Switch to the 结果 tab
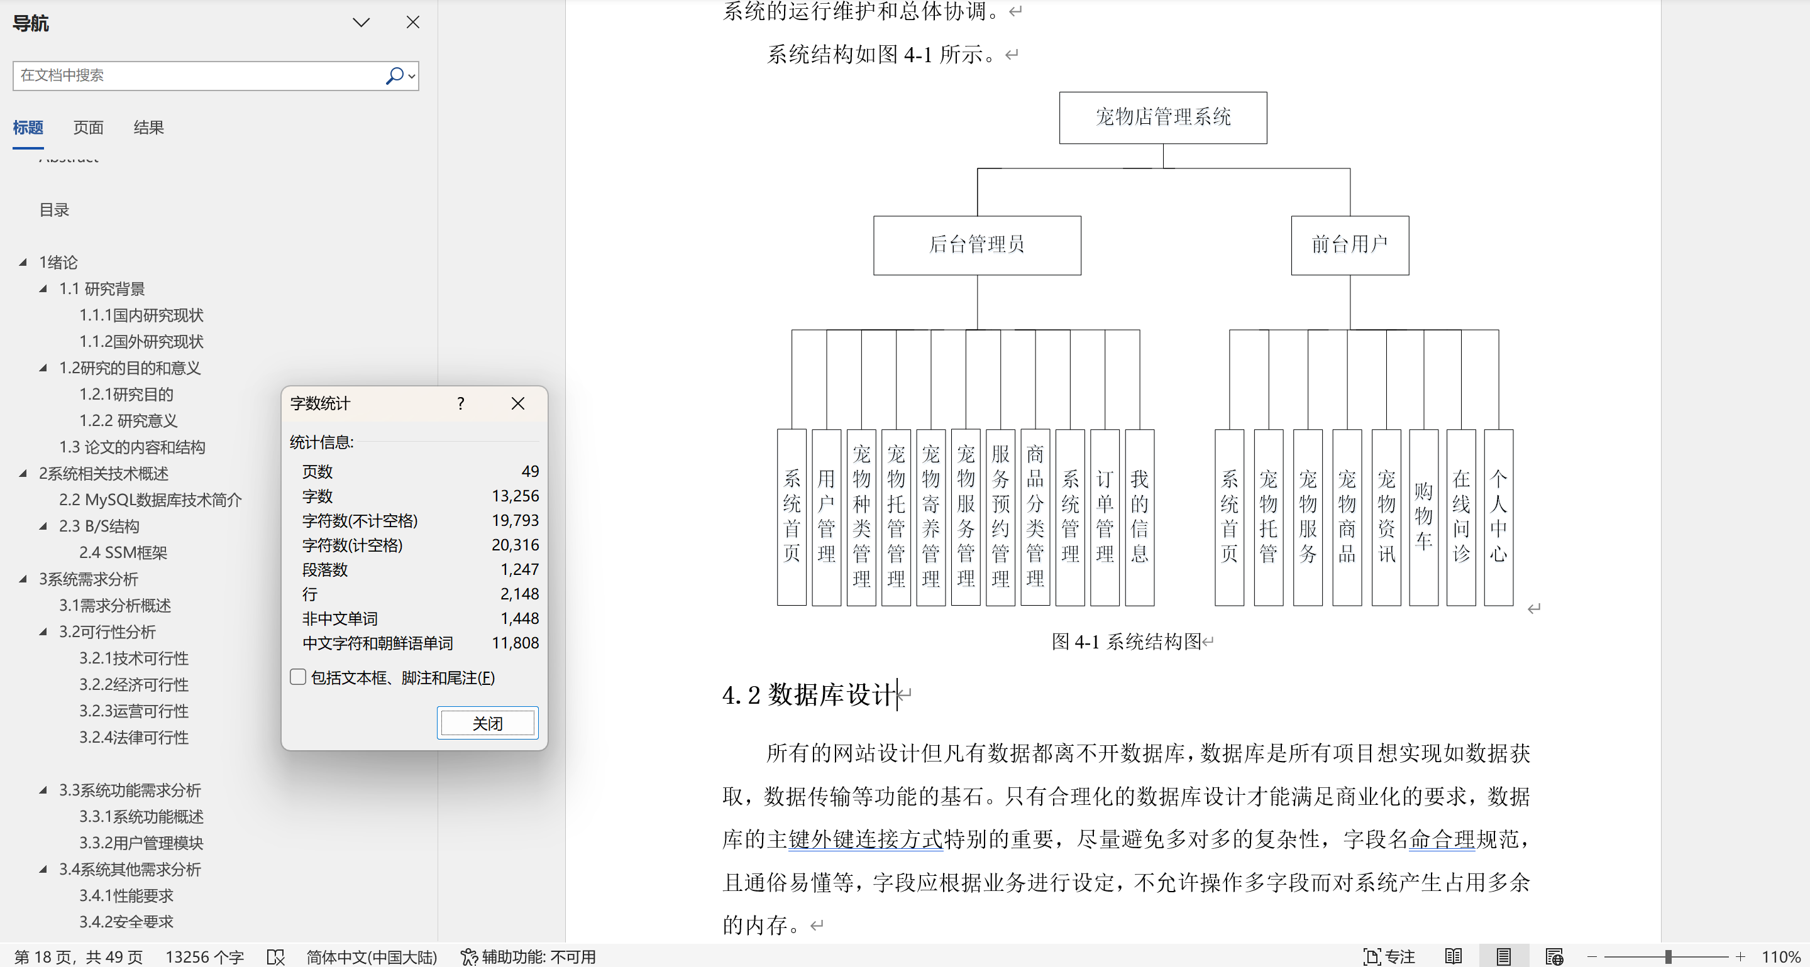Image resolution: width=1810 pixels, height=967 pixels. point(148,128)
